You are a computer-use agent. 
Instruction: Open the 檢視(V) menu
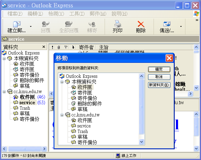(x=56, y=13)
